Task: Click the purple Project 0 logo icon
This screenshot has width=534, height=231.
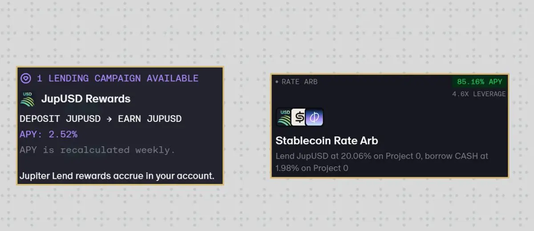Action: pyautogui.click(x=315, y=117)
